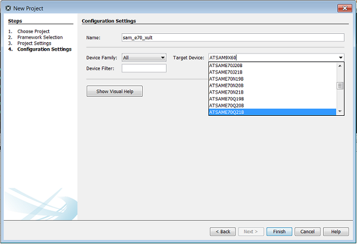Click the Finish button
The width and height of the screenshot is (357, 244).
click(280, 232)
